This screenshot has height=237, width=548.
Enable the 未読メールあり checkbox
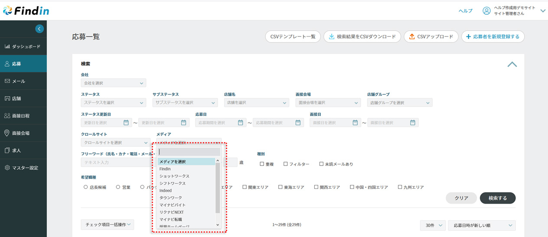click(x=321, y=164)
